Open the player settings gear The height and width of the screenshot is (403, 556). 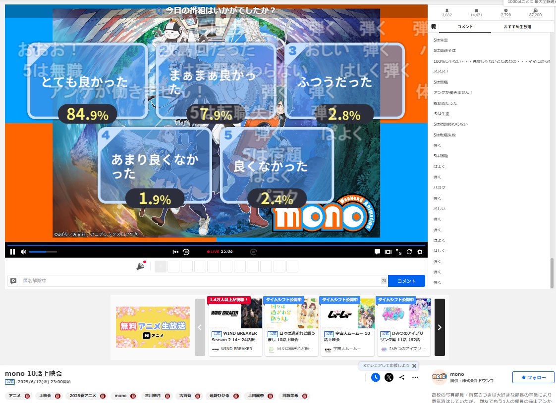[x=420, y=252]
